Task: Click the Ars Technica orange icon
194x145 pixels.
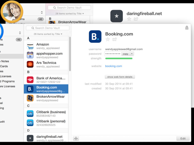Action: pos(30,64)
